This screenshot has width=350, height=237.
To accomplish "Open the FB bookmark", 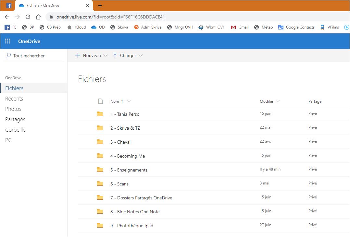I will click(x=10, y=27).
